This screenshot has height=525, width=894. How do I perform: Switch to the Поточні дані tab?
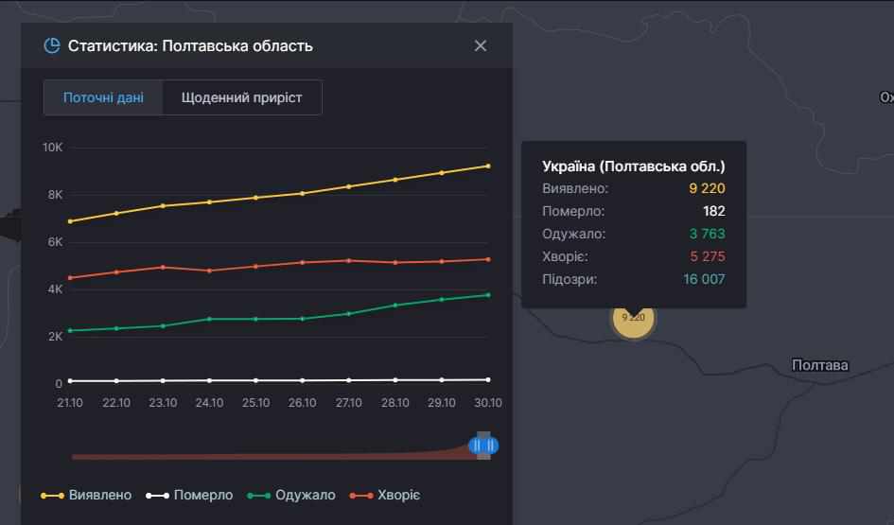pyautogui.click(x=103, y=97)
